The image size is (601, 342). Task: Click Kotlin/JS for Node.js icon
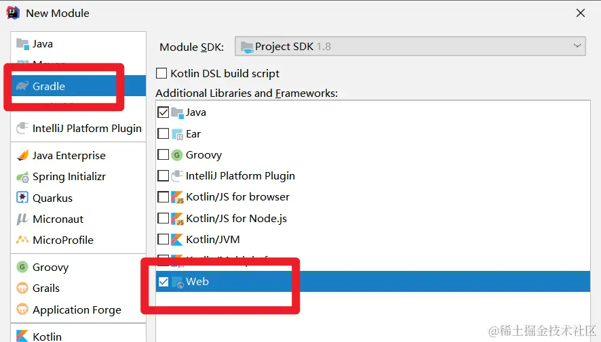(x=177, y=219)
